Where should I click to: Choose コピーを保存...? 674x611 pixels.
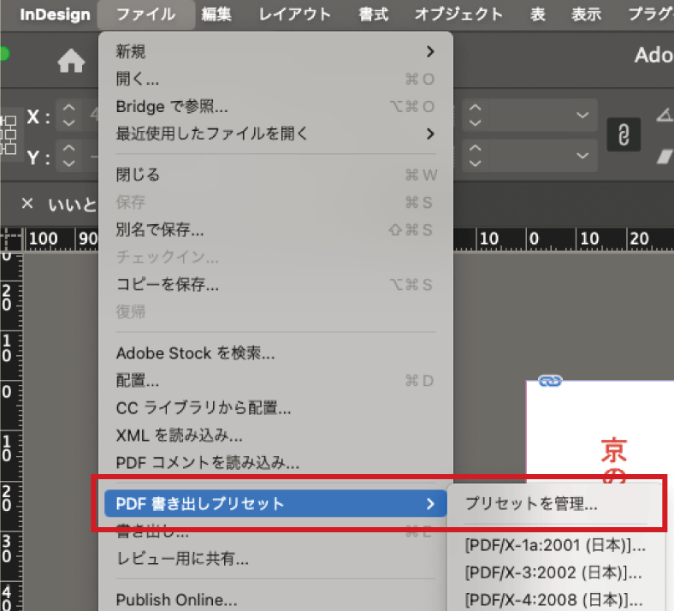coord(275,285)
